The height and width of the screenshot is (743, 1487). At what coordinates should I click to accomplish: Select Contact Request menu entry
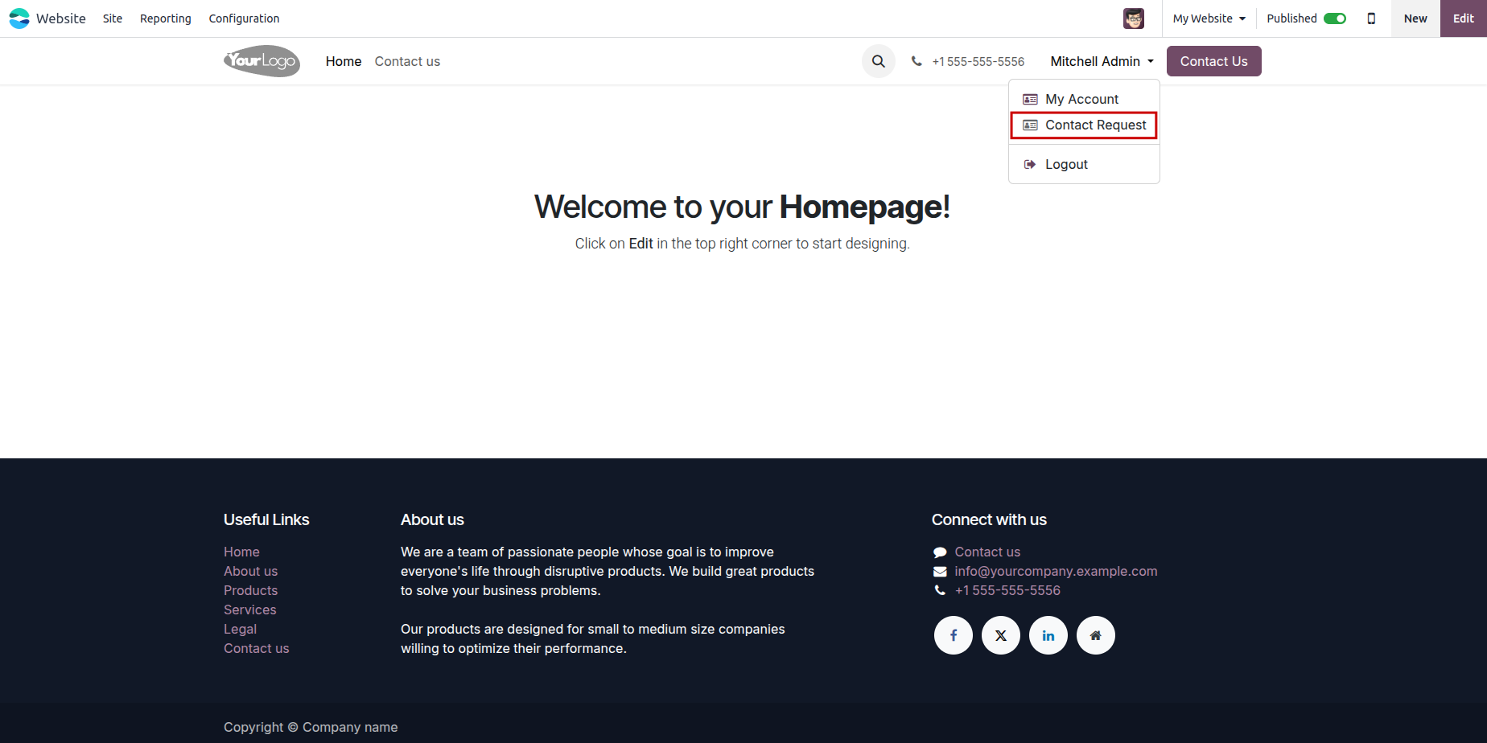click(x=1084, y=125)
